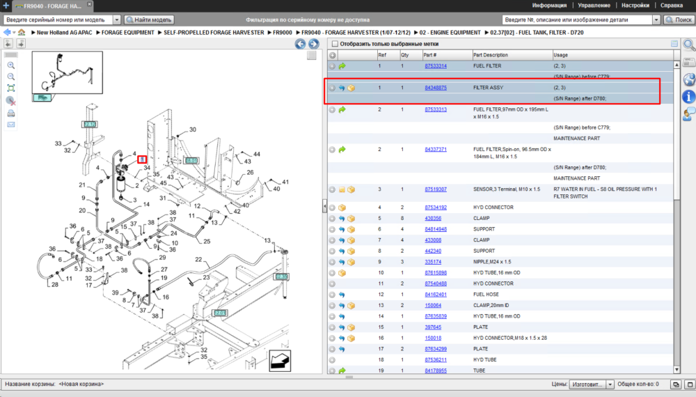The image size is (696, 397).
Task: Click the diagram overview thumbnail
Action: coord(67,72)
